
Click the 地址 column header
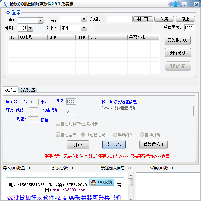pos(108,37)
